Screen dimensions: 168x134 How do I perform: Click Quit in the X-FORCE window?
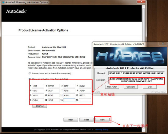click(150, 87)
